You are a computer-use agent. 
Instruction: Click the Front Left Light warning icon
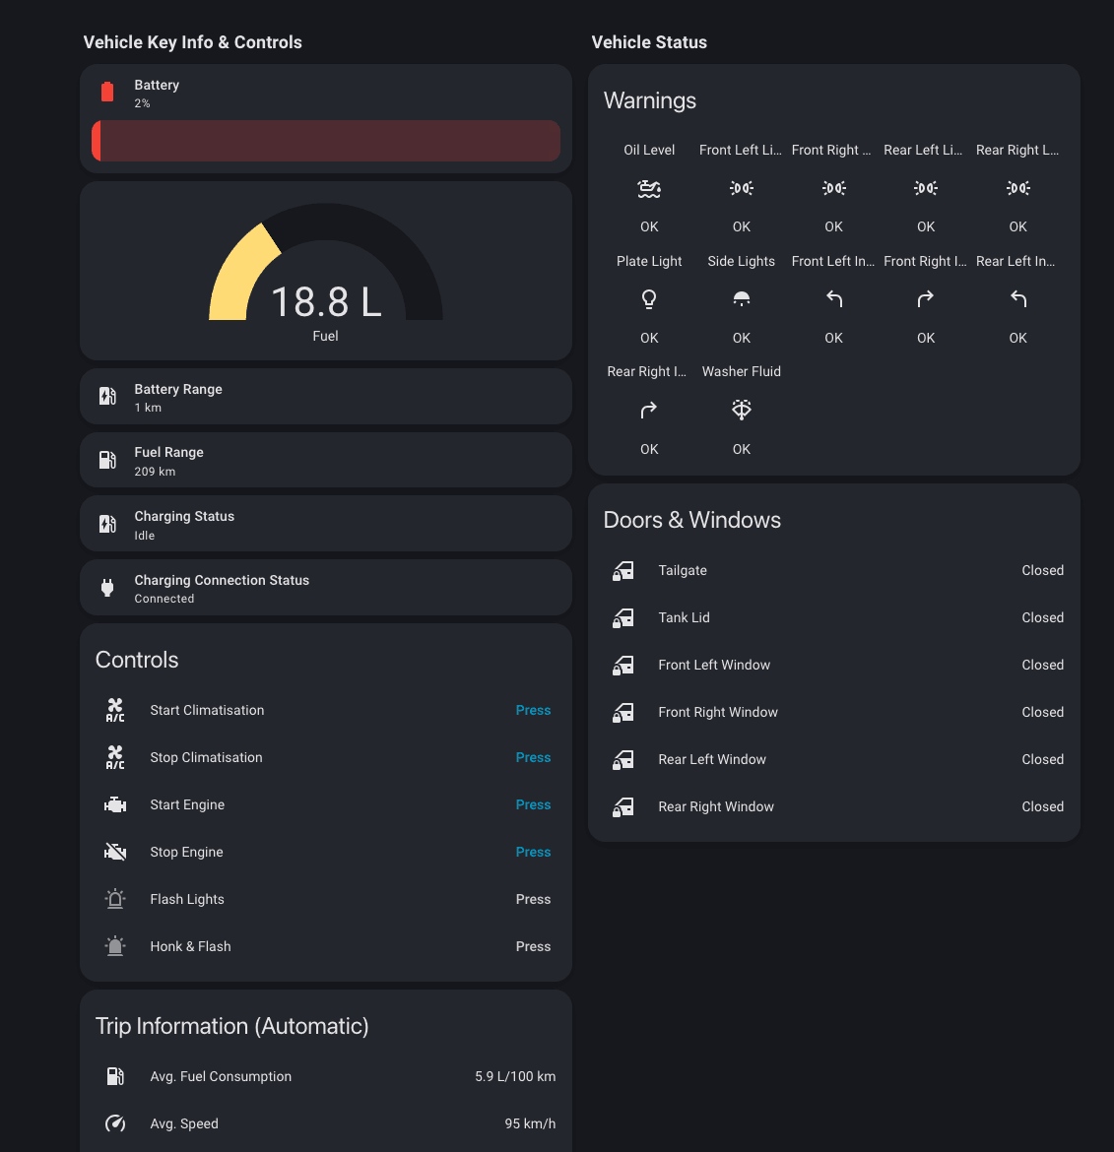(x=741, y=188)
